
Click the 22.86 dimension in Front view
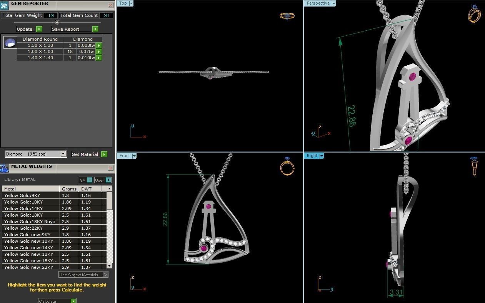point(165,219)
